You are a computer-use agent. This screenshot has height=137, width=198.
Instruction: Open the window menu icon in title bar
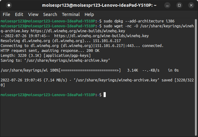[9, 5]
